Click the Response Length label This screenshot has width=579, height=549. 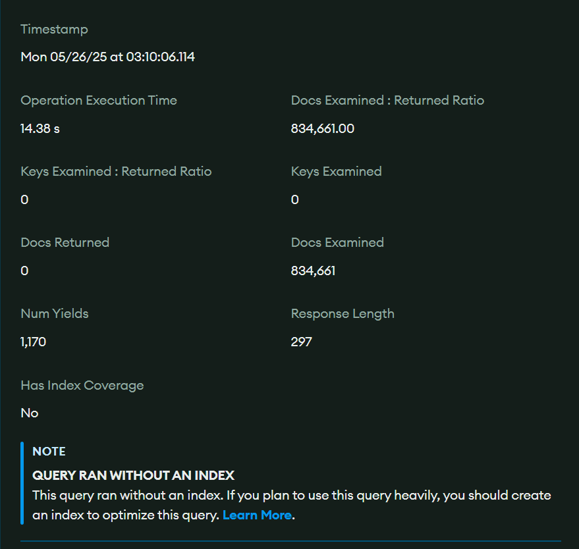pos(343,314)
